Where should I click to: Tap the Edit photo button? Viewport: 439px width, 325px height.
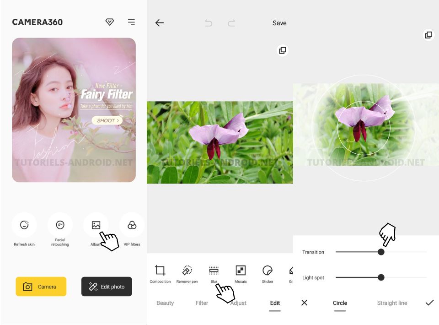click(x=107, y=287)
